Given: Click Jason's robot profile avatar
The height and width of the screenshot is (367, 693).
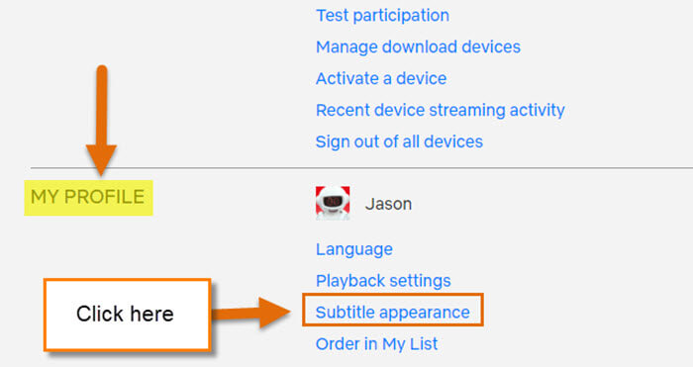Looking at the screenshot, I should click(x=333, y=203).
